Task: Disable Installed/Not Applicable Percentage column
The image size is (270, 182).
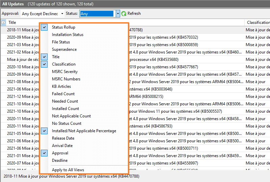Action: point(84,131)
